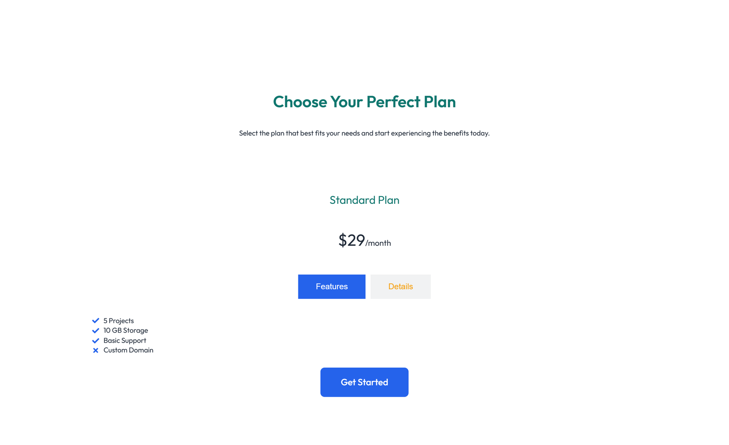729x445 pixels.
Task: Click the 10 GB Storage feature text
Action: click(x=125, y=330)
